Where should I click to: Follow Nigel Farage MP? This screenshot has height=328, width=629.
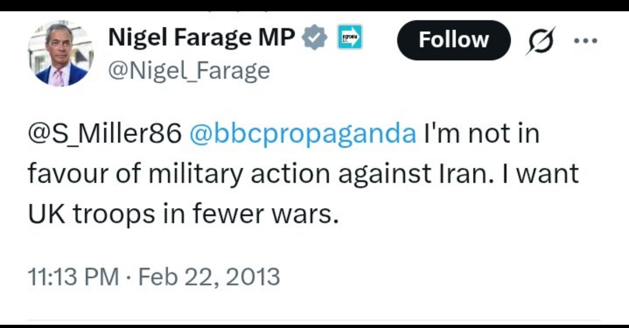point(453,40)
